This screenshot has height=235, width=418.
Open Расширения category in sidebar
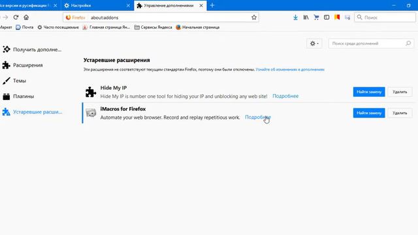tap(23, 65)
